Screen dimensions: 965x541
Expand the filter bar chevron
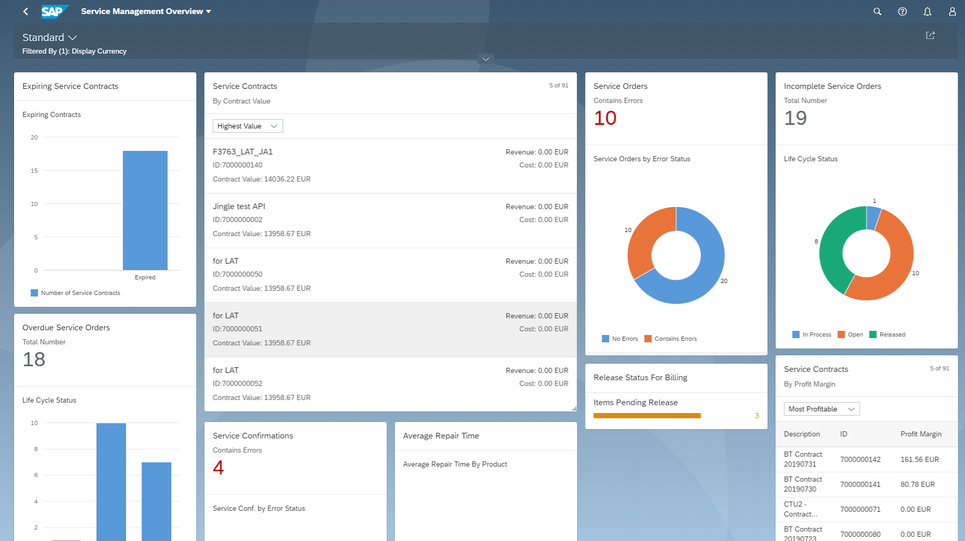485,59
